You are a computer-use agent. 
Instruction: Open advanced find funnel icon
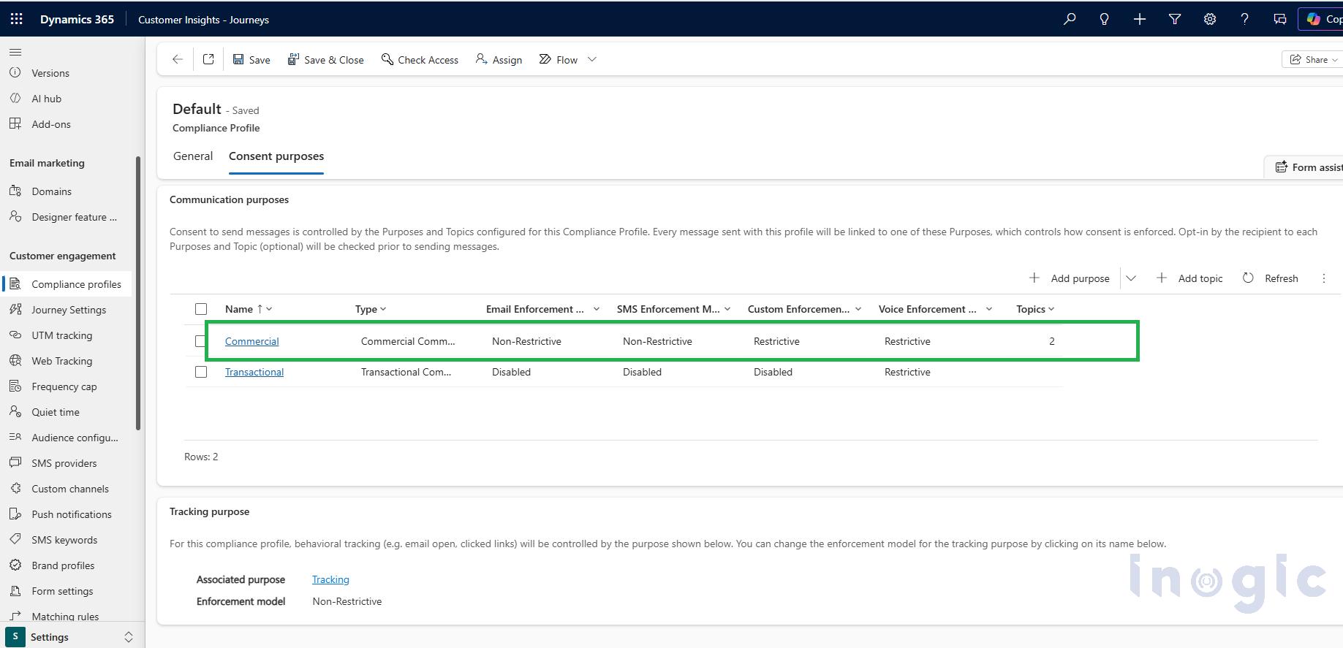1175,19
